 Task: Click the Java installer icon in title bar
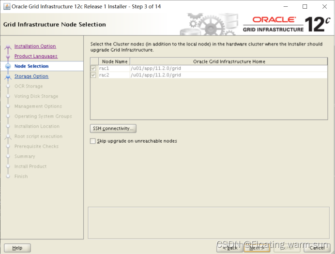pos(7,7)
